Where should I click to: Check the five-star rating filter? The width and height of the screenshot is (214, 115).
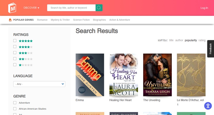pos(15,41)
